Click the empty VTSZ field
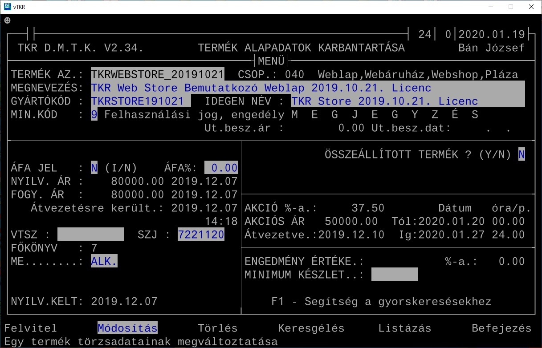This screenshot has width=542, height=348. [x=91, y=235]
